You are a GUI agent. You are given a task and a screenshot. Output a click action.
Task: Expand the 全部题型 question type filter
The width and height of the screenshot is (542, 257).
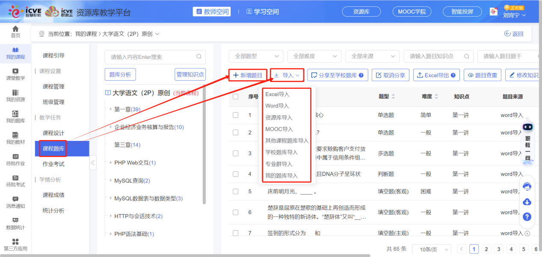tap(255, 56)
